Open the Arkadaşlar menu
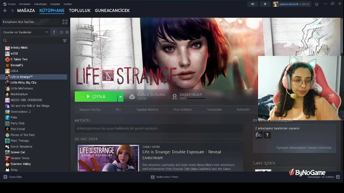344x193 pixels. click(x=40, y=4)
